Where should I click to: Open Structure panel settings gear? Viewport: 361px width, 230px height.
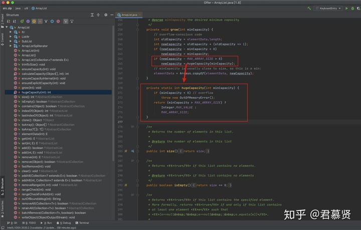(106, 15)
